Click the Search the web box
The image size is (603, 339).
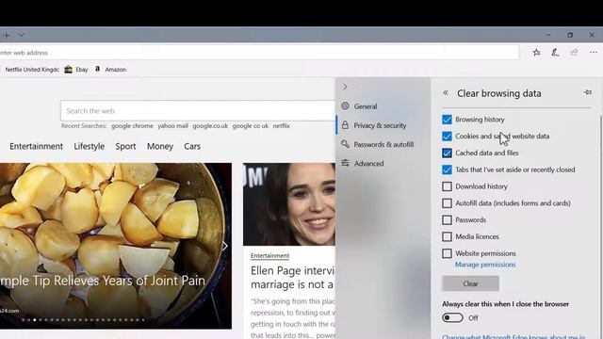point(198,111)
